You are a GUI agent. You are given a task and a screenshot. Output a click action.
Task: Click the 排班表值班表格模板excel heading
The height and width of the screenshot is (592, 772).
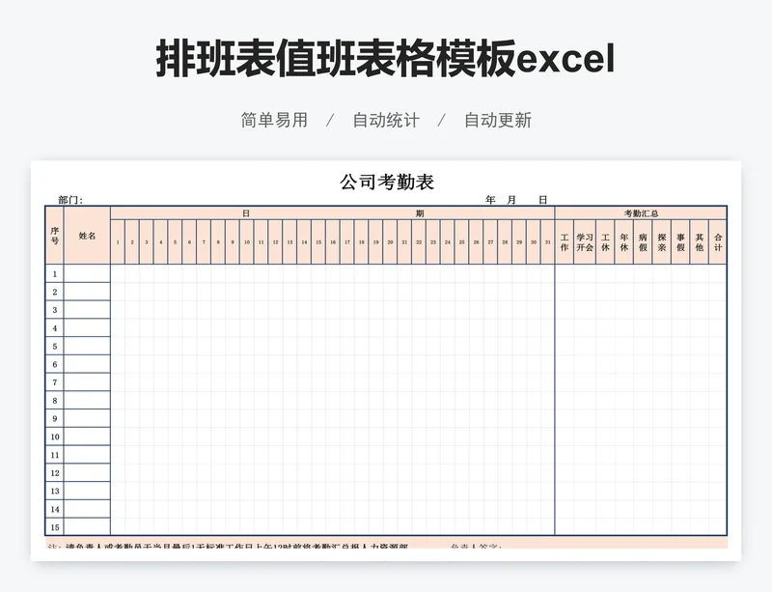pyautogui.click(x=385, y=59)
